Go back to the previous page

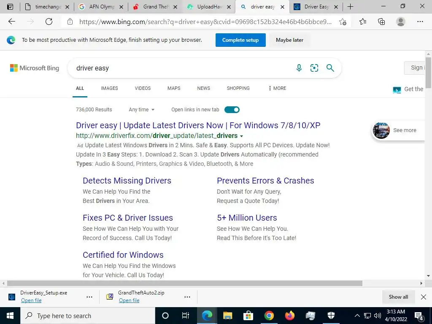pos(11,22)
